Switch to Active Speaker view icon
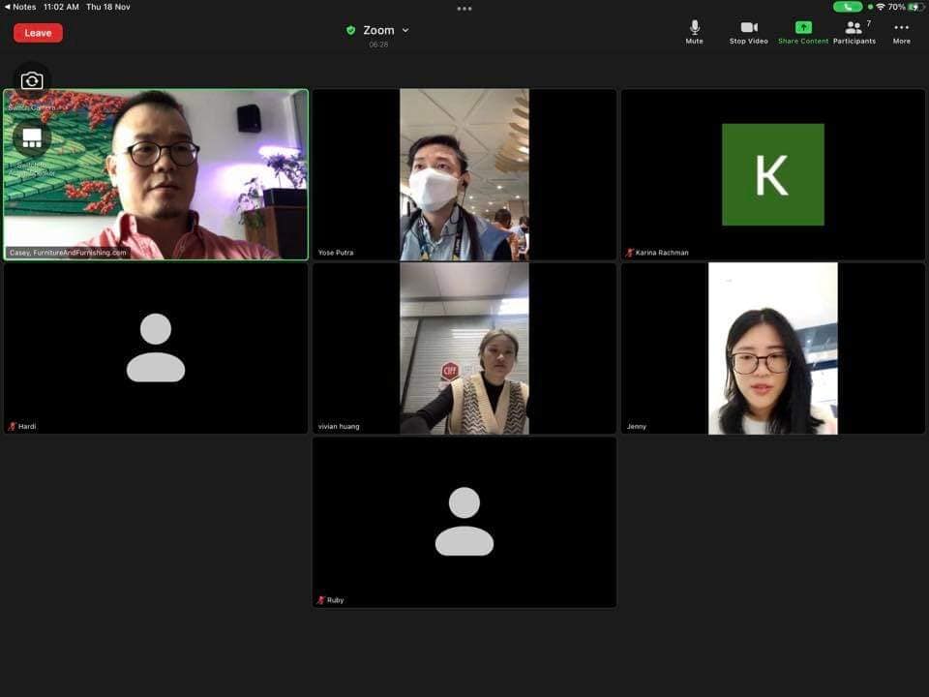 (x=32, y=138)
